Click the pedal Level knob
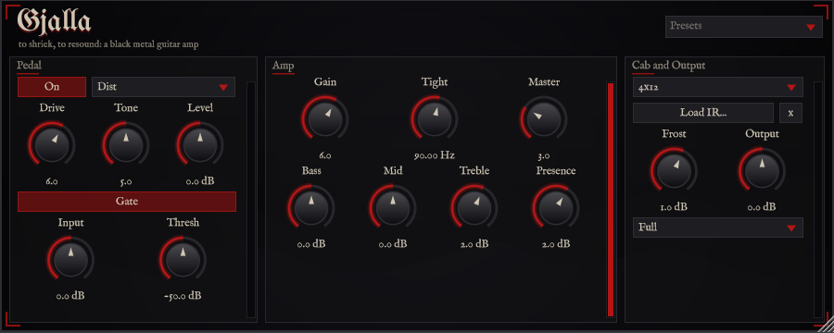Screen dimensions: 834x333 click(x=200, y=144)
